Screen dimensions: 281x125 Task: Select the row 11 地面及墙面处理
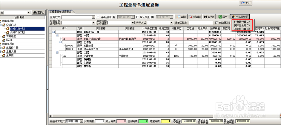click(165, 39)
